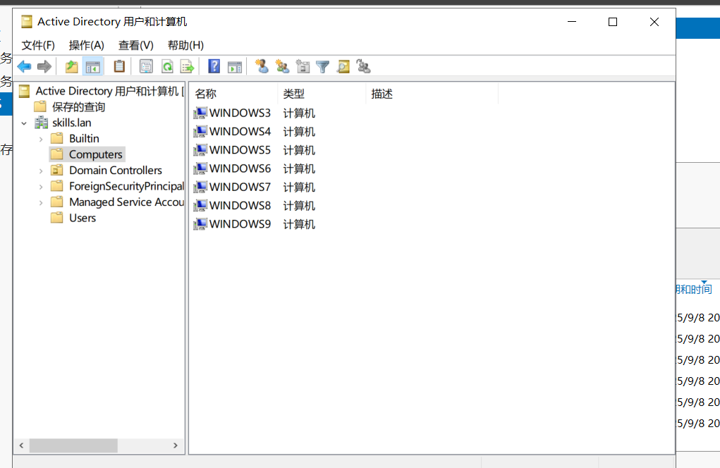Click the Refresh toolbar icon
The image size is (720, 468).
point(167,66)
